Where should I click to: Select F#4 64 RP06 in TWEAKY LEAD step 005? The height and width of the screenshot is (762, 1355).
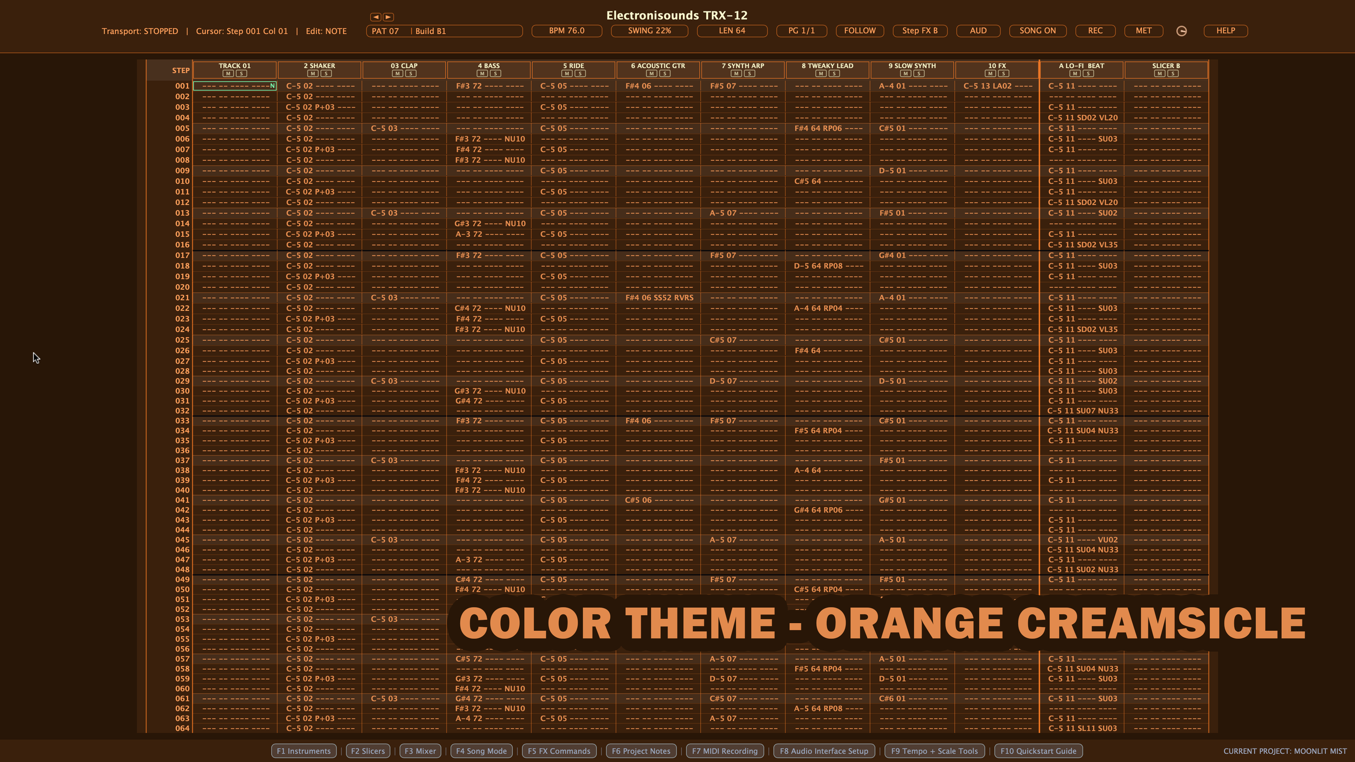(828, 128)
